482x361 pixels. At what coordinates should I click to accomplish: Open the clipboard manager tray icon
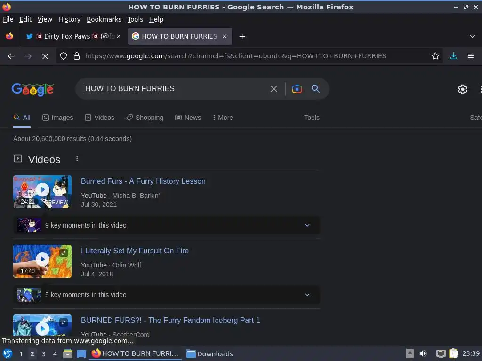click(454, 353)
